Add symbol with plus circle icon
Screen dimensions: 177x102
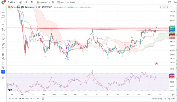[x=20, y=2]
